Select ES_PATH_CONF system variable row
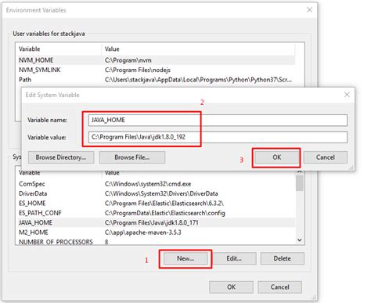This screenshot has height=303, width=371. (x=157, y=213)
